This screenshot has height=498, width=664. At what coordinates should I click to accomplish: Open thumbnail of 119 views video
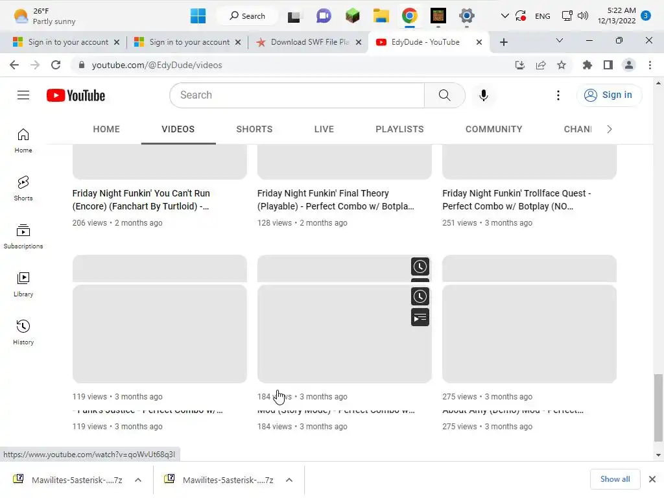click(160, 334)
